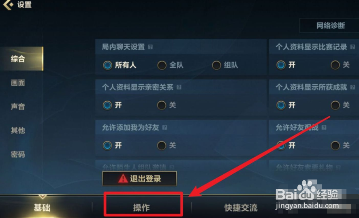Show help for 个人资料显示亲密关系

click(x=179, y=87)
